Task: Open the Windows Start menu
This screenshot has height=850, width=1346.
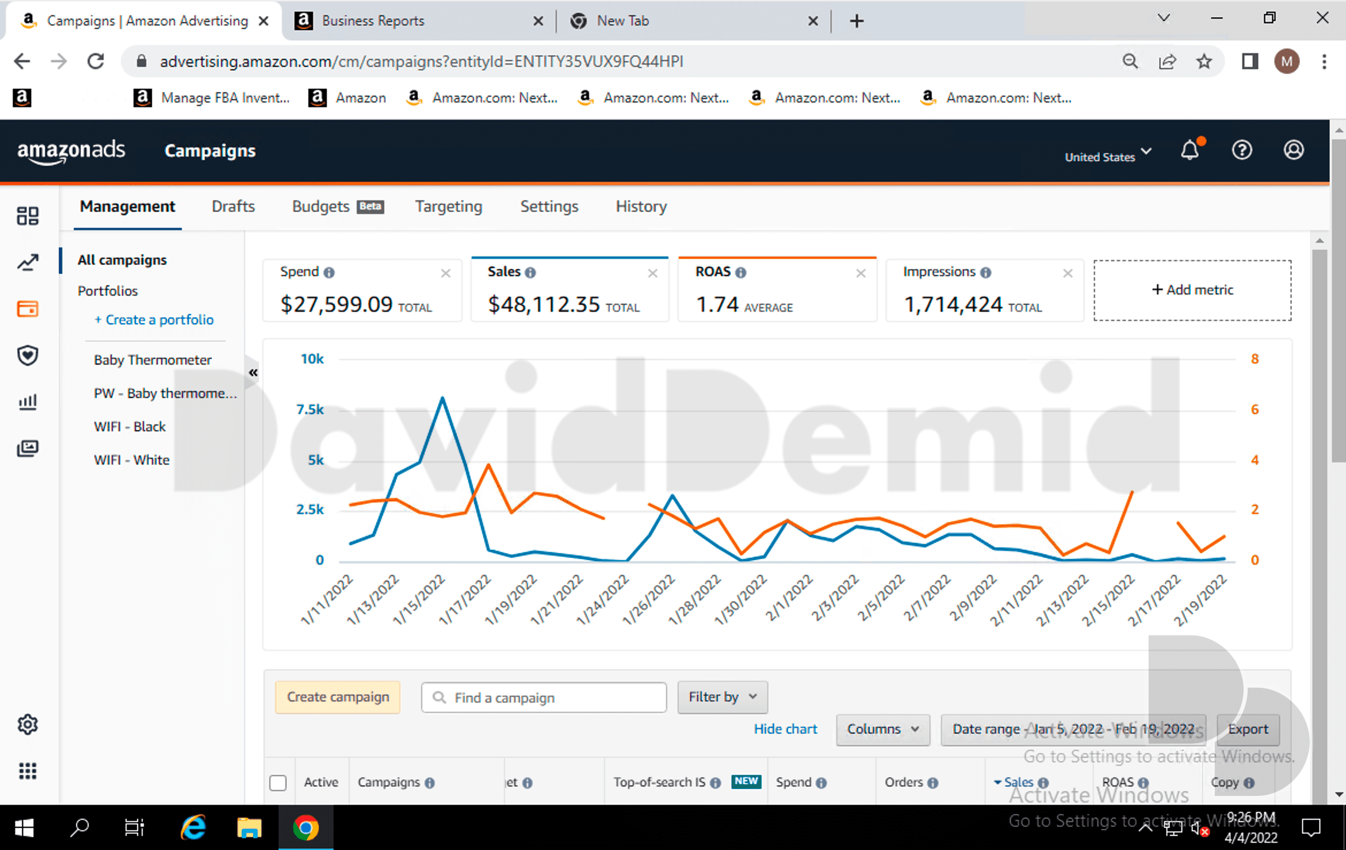Action: 24,828
